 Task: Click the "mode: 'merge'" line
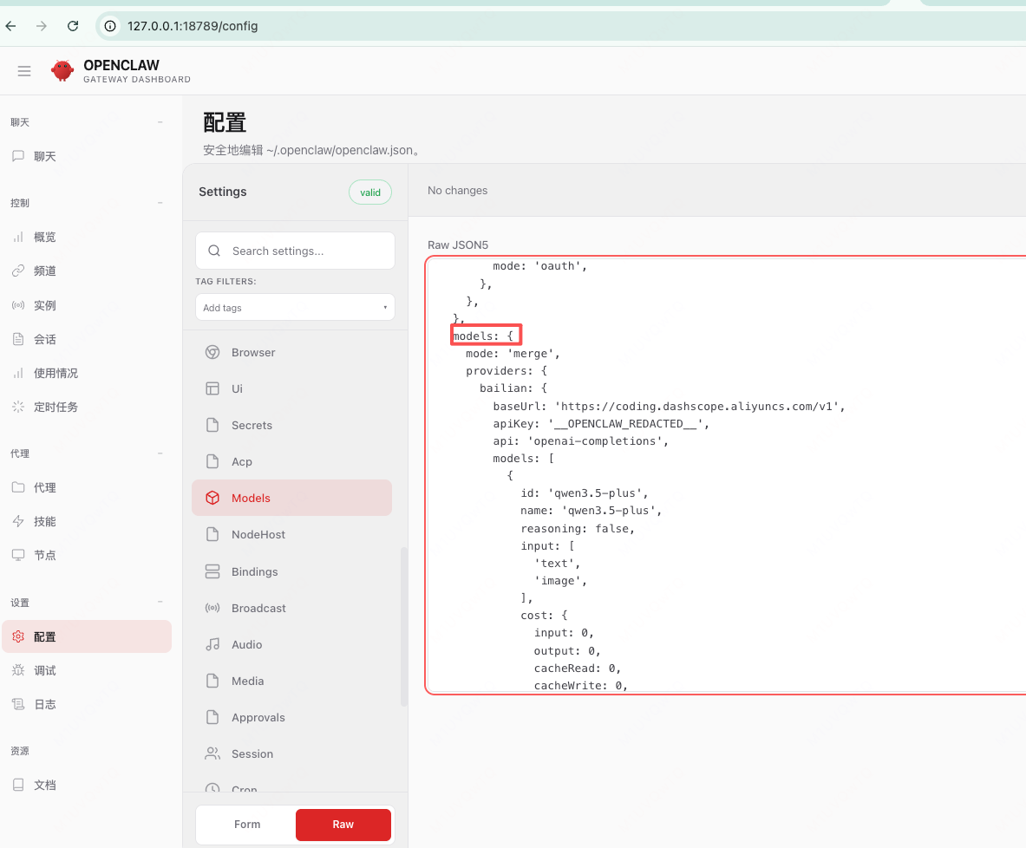pos(513,354)
